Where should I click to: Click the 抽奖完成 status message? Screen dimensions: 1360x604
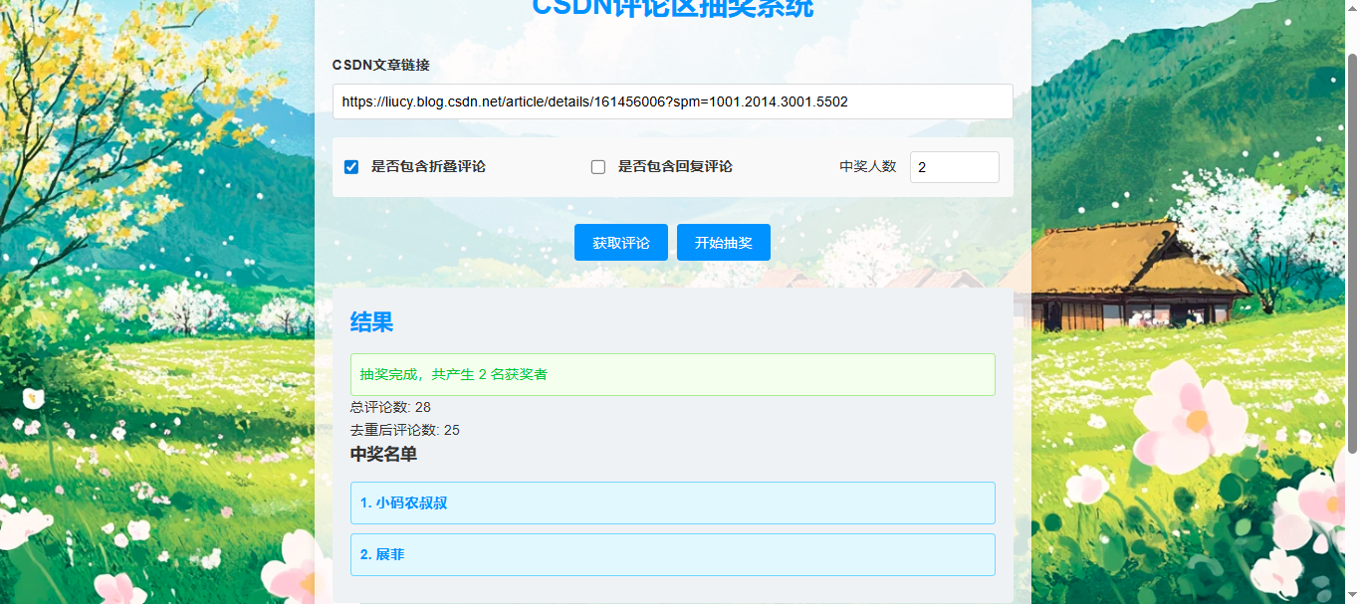[673, 374]
